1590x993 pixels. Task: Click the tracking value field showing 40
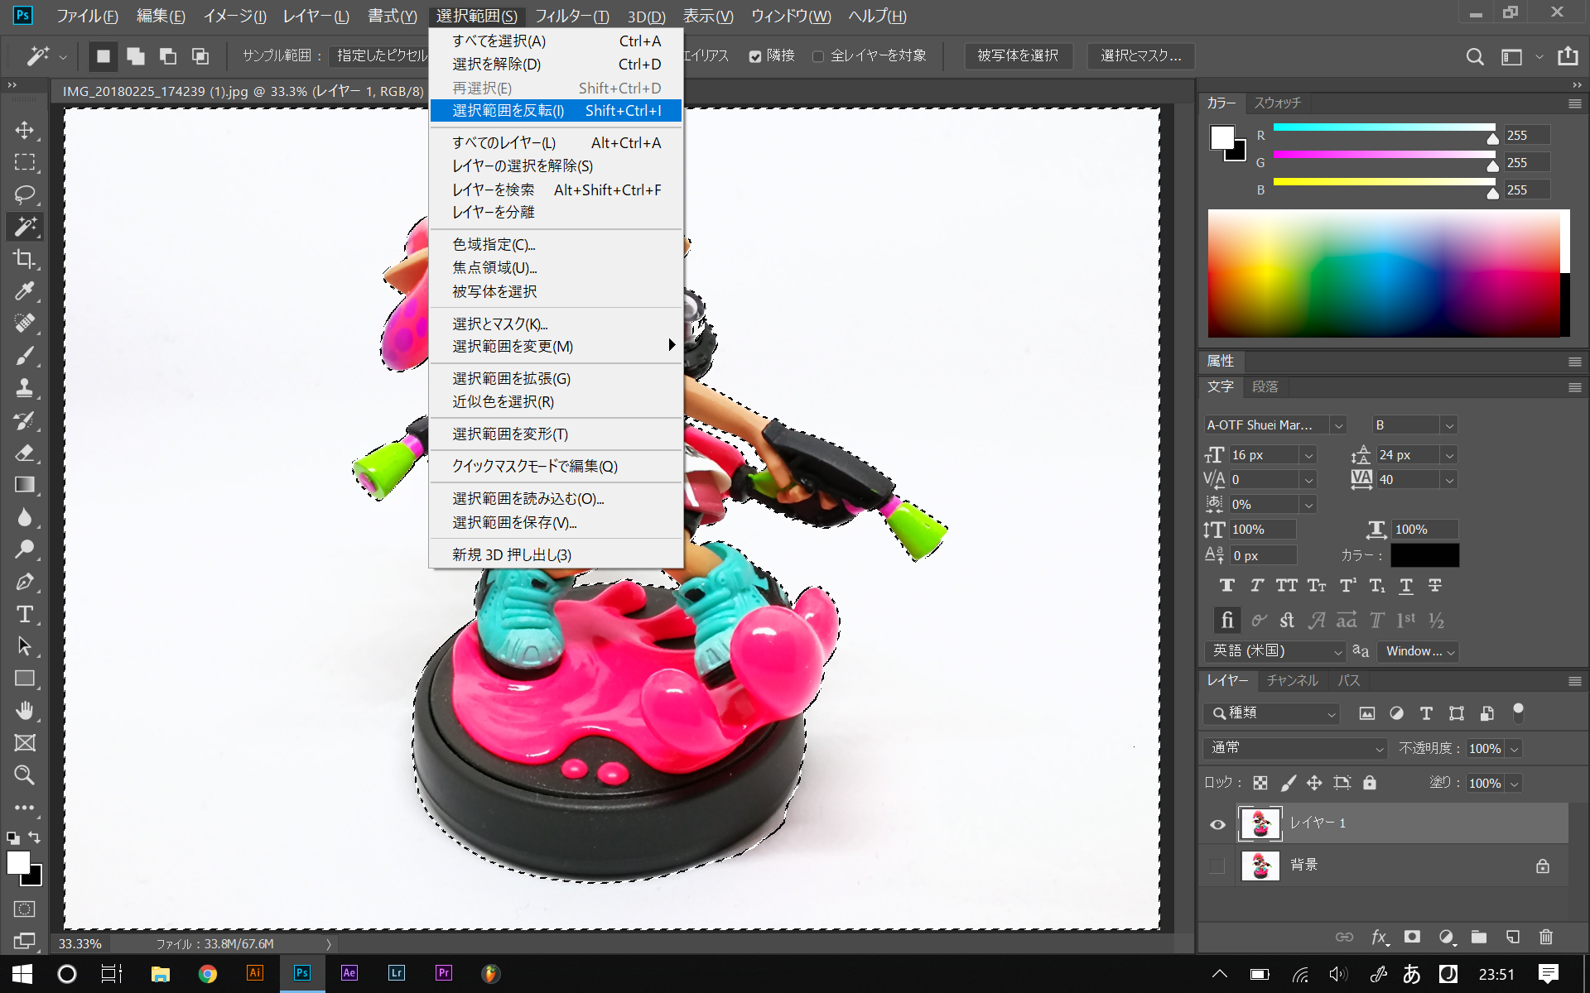[1407, 480]
